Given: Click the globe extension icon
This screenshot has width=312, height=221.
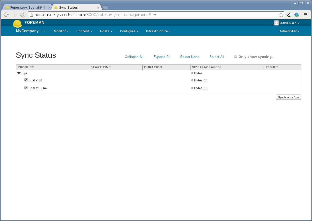Looking at the screenshot, I should tap(297, 15).
